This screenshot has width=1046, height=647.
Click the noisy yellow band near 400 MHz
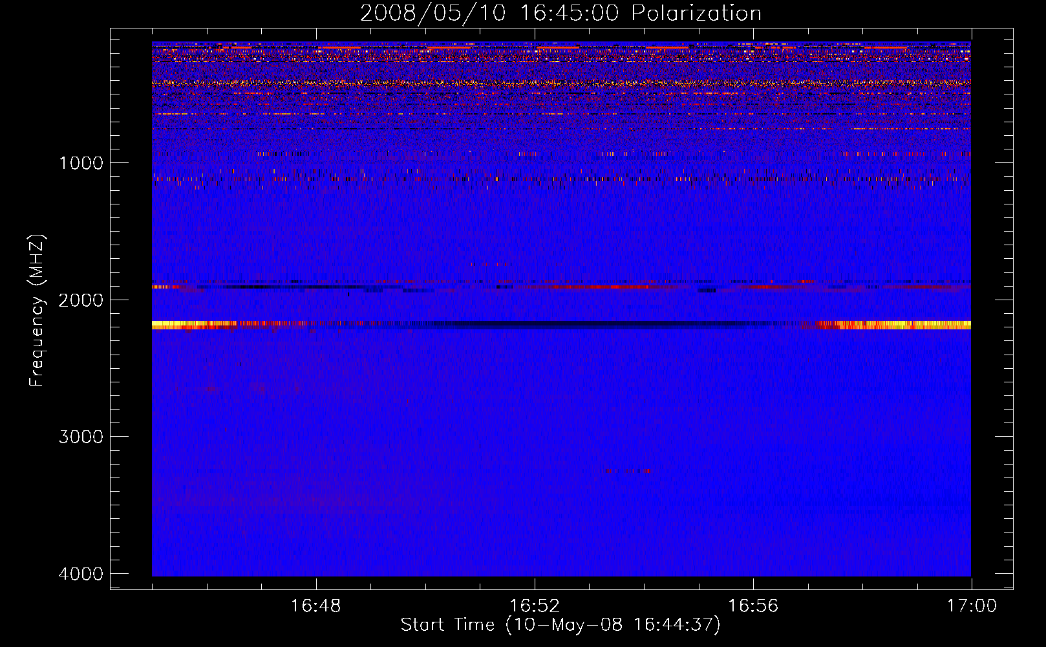561,83
